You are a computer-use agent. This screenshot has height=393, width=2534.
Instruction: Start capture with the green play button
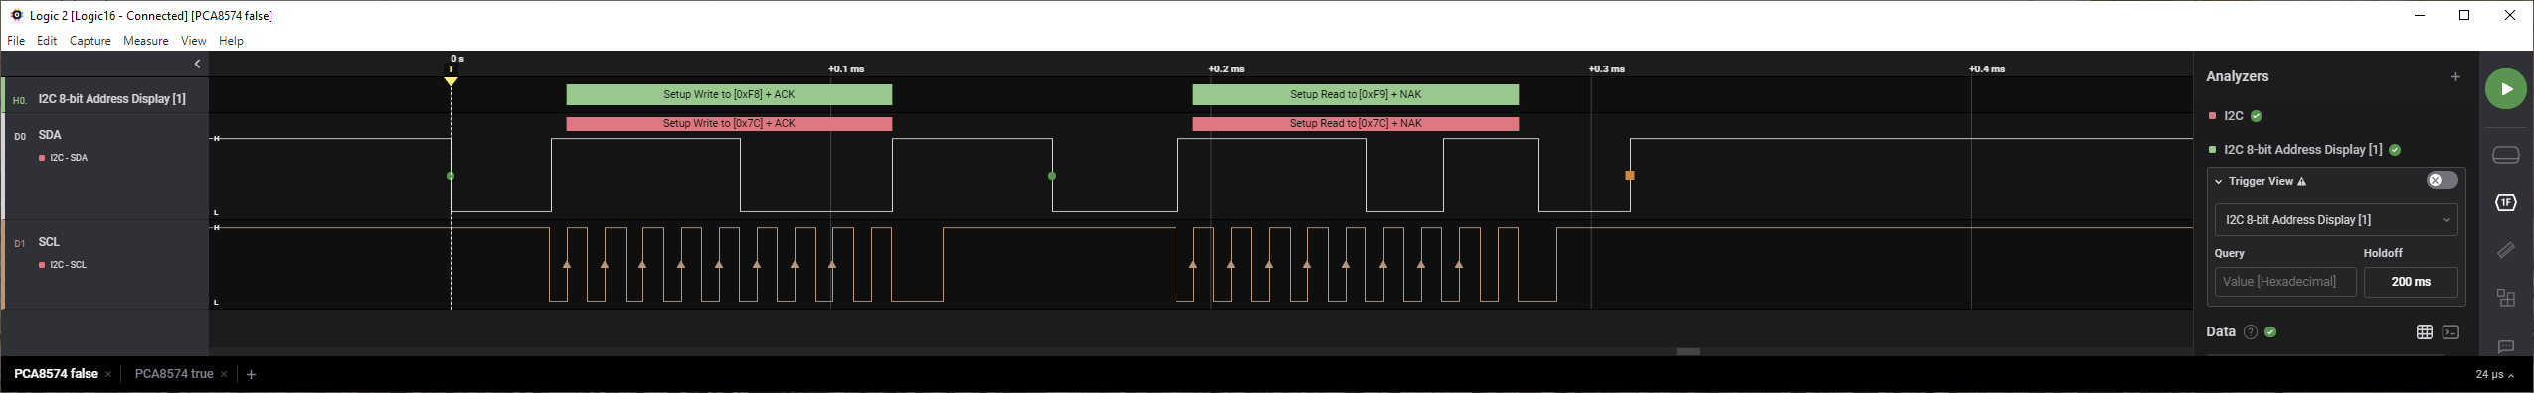pyautogui.click(x=2505, y=89)
